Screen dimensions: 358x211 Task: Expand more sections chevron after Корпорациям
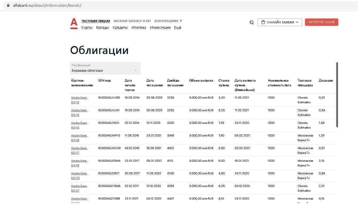tap(181, 21)
